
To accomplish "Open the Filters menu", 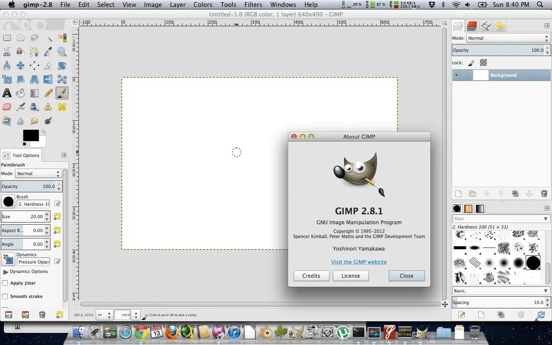I will coord(253,5).
